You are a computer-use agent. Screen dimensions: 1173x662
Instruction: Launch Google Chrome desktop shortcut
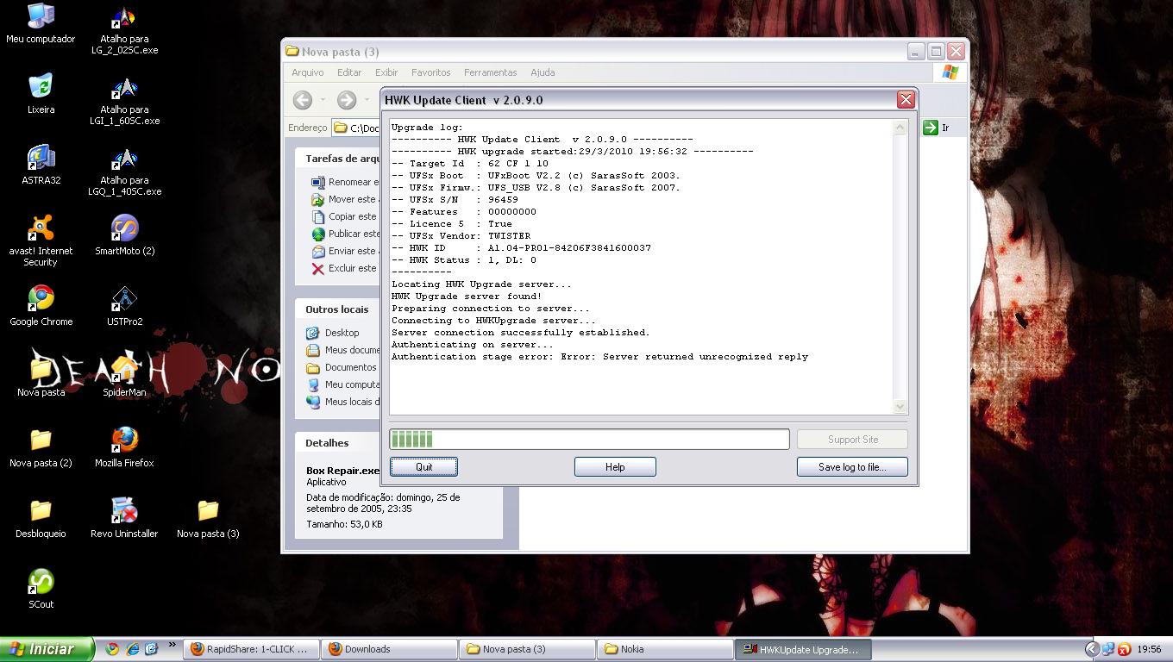[41, 306]
